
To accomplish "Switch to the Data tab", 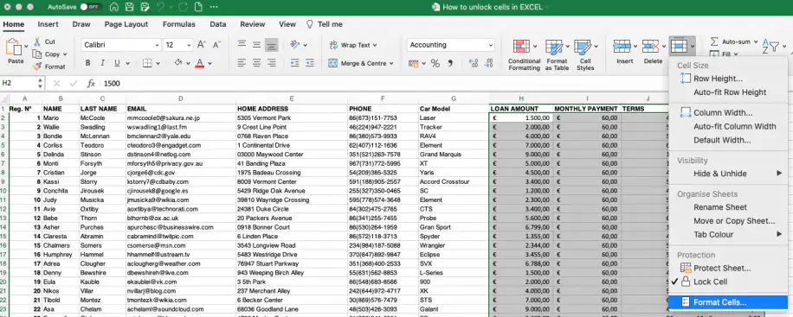I will pyautogui.click(x=218, y=24).
